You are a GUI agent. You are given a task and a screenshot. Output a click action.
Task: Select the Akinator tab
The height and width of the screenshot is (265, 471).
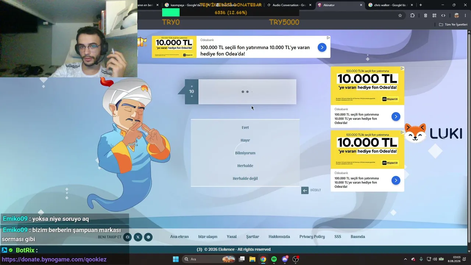[340, 5]
